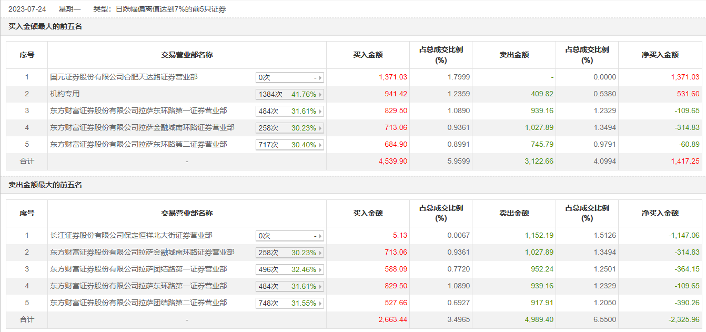The height and width of the screenshot is (332, 706).
Task: Expand the 0次 box beside 国元证券合肥天达路
Action: coord(290,77)
